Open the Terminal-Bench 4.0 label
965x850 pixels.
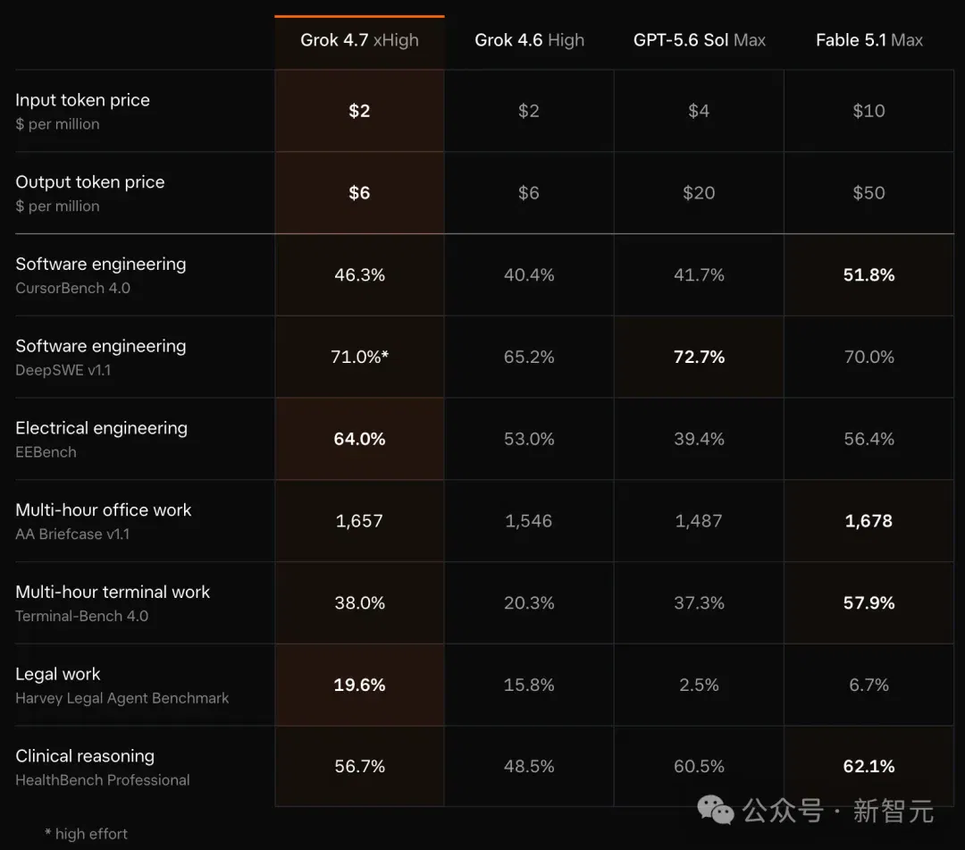(82, 616)
